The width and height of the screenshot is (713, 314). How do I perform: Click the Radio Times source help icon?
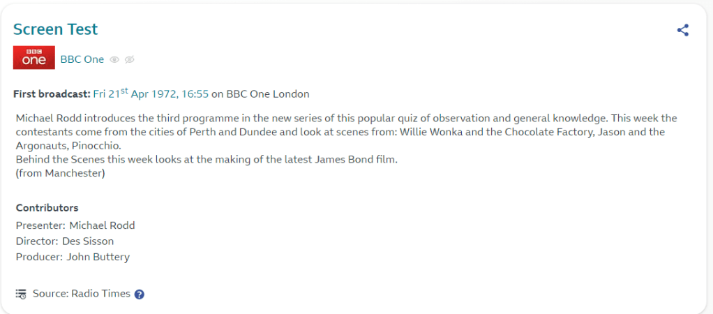[139, 294]
